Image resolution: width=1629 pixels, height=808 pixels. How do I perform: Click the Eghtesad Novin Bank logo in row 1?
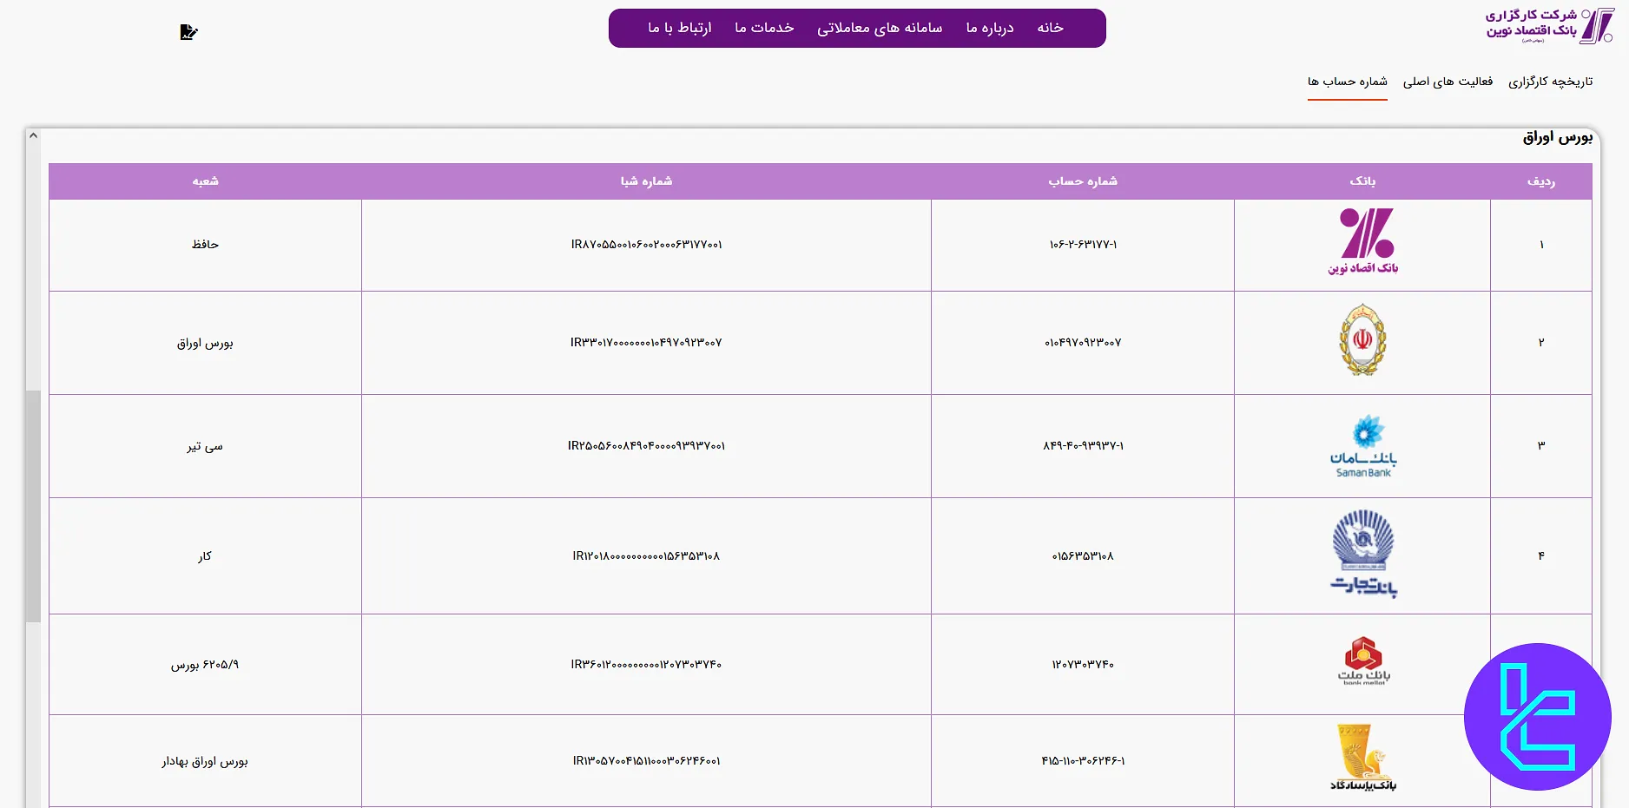pos(1362,242)
